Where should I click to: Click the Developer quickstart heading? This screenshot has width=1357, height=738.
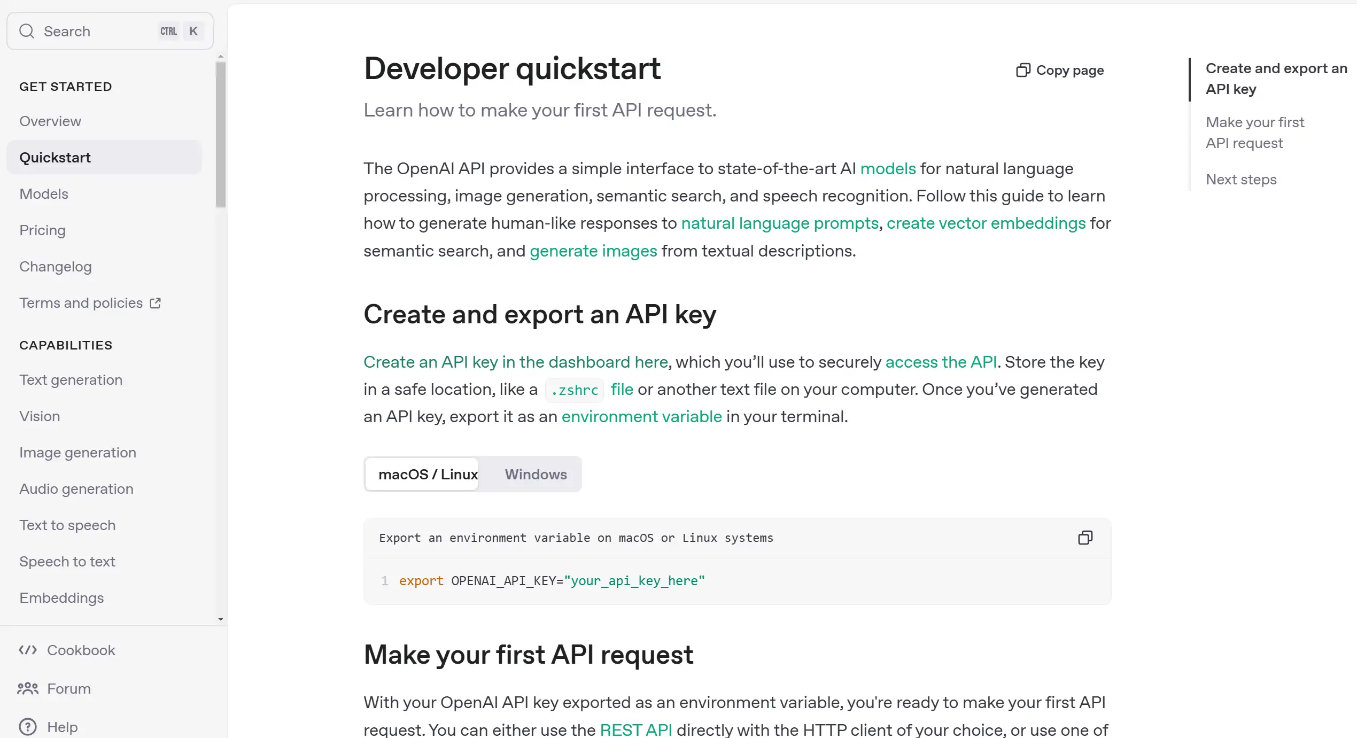point(512,68)
